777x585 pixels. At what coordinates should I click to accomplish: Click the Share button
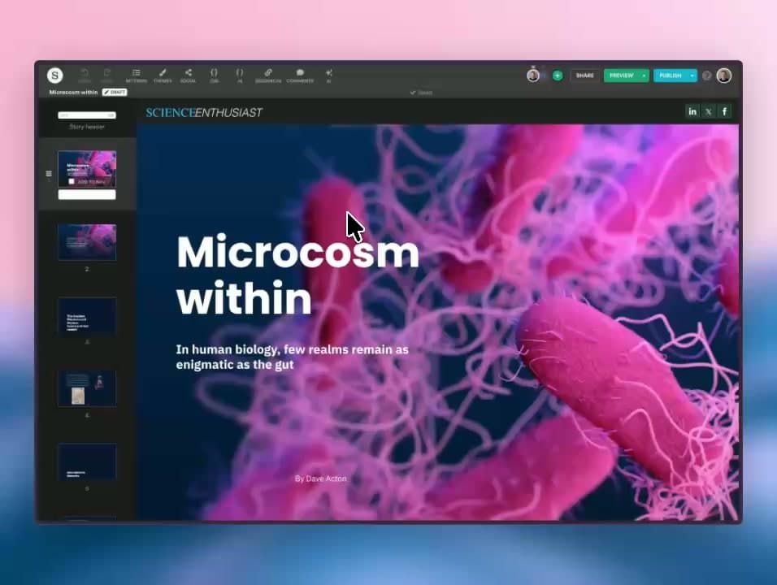point(585,76)
